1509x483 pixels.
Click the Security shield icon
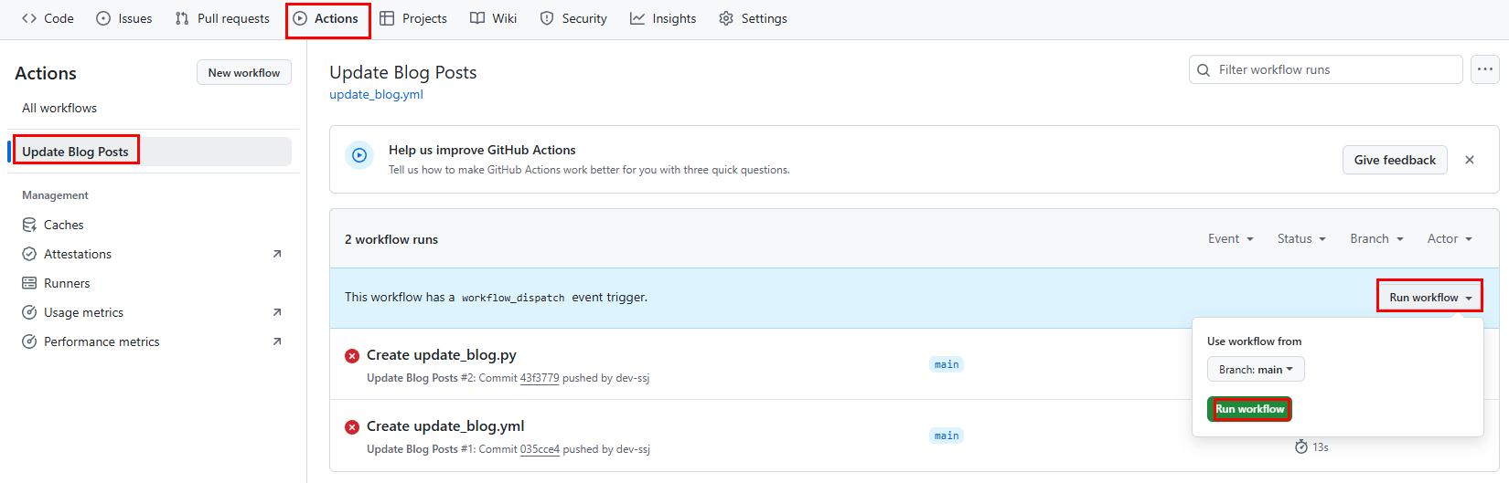pyautogui.click(x=547, y=18)
